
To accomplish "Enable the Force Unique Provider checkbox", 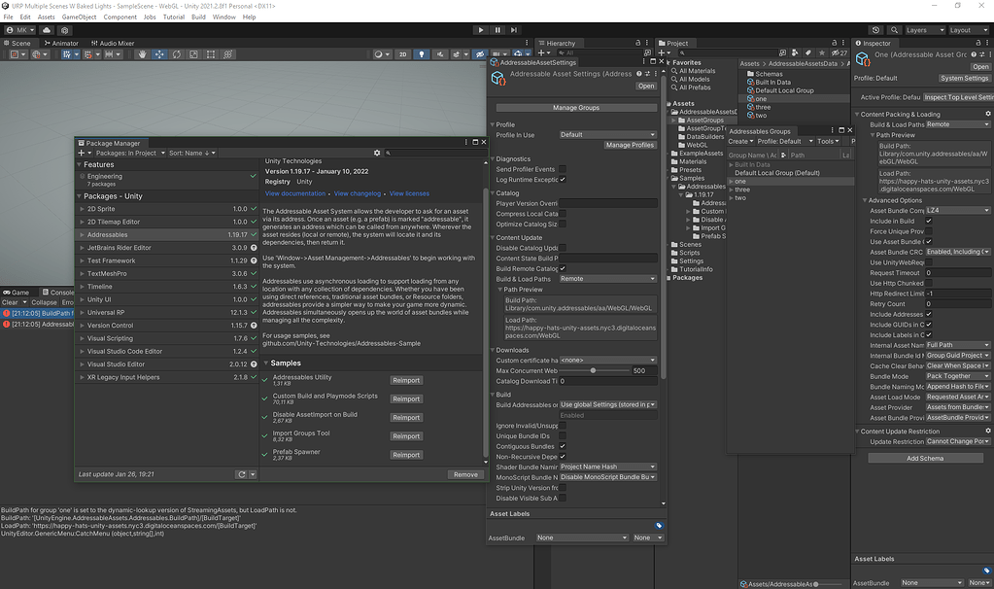I will [930, 231].
